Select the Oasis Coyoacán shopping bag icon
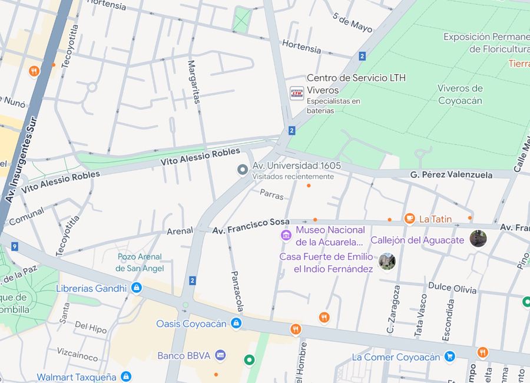 236,323
